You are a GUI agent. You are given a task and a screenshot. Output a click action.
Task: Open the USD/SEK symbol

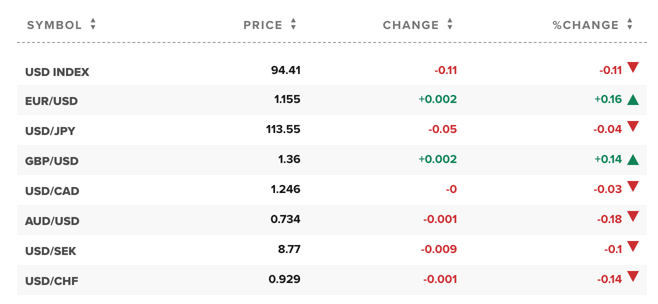click(x=50, y=251)
